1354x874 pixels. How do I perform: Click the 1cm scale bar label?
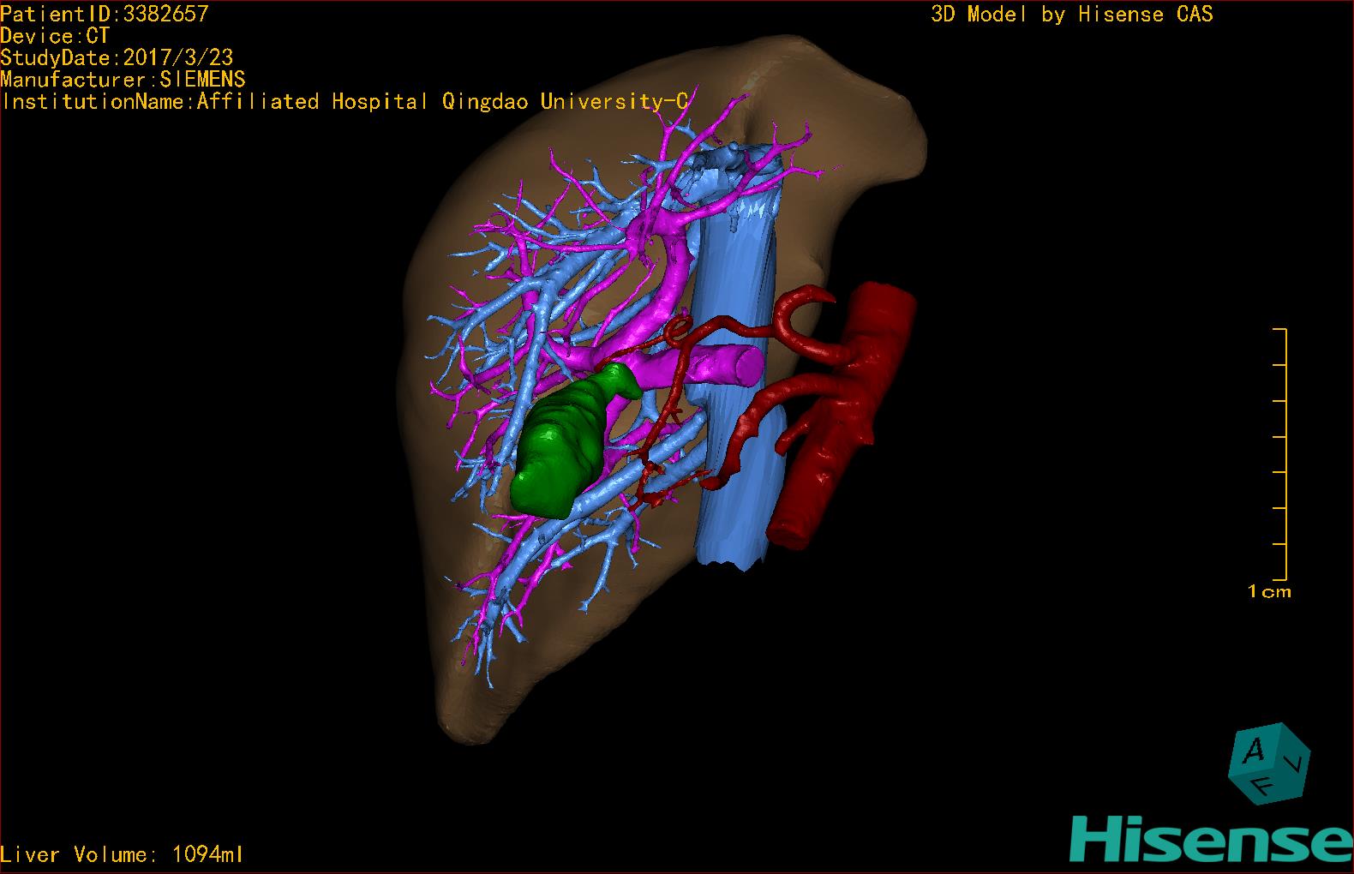click(x=1269, y=591)
